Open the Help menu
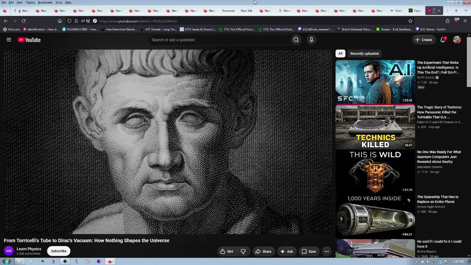 pos(68,3)
